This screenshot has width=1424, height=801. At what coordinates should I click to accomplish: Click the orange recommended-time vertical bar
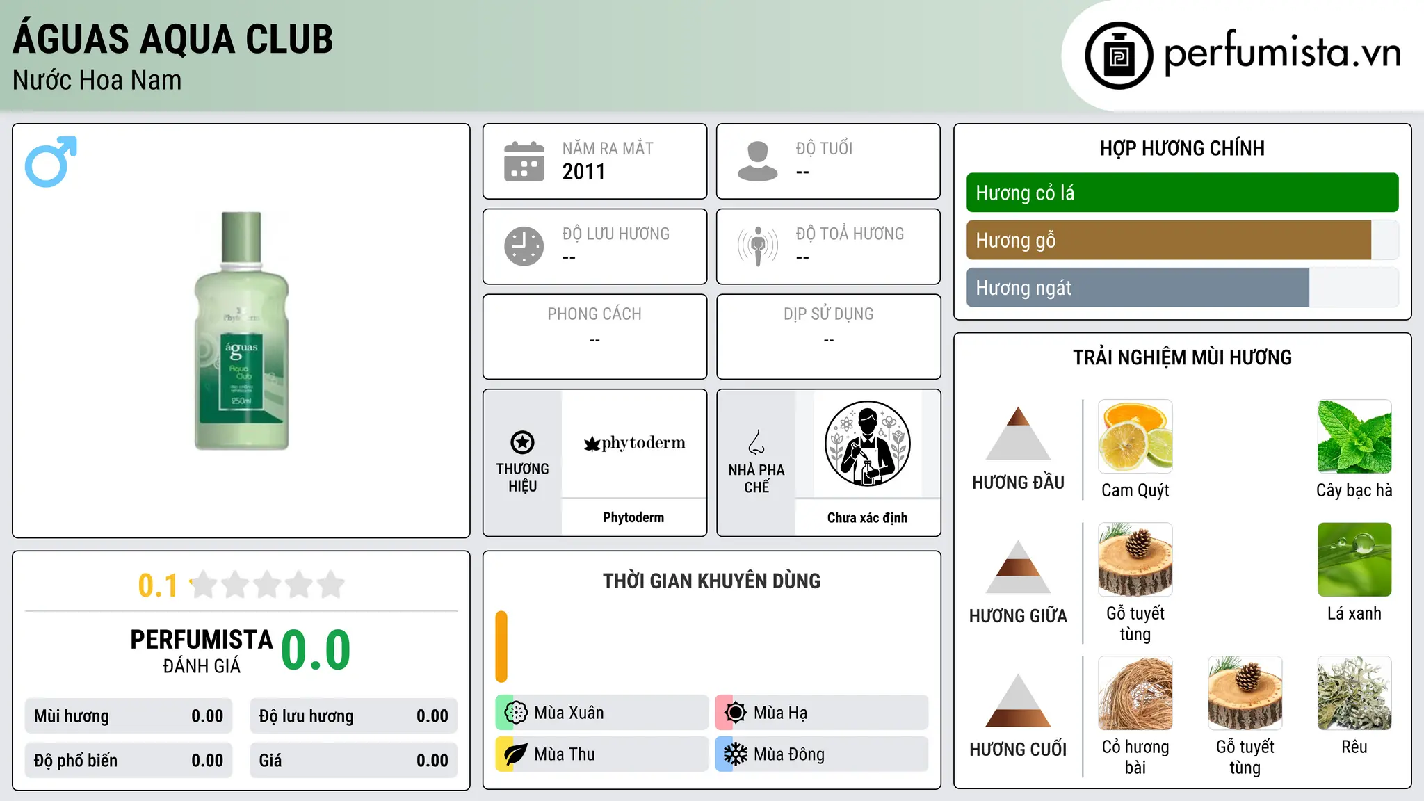501,647
